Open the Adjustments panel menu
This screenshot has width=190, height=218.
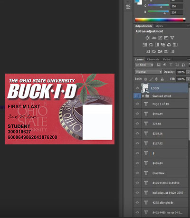[189, 26]
